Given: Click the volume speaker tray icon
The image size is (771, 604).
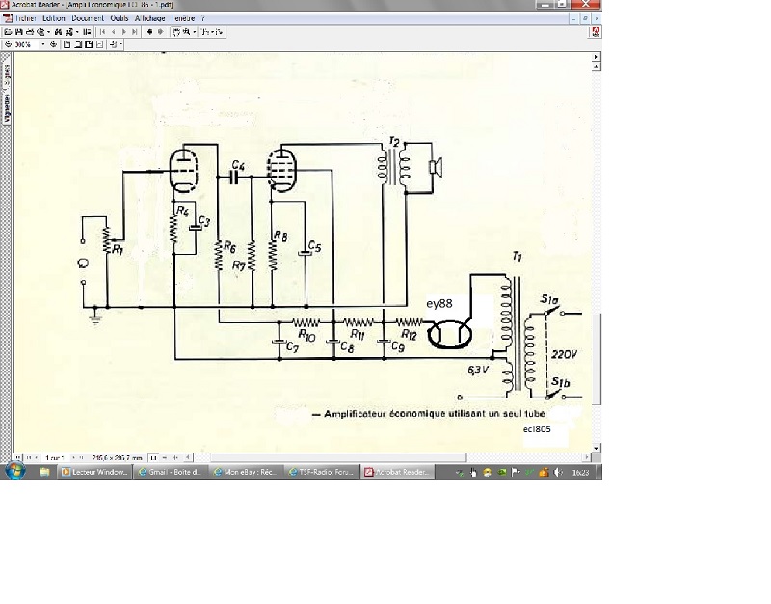Looking at the screenshot, I should [558, 473].
